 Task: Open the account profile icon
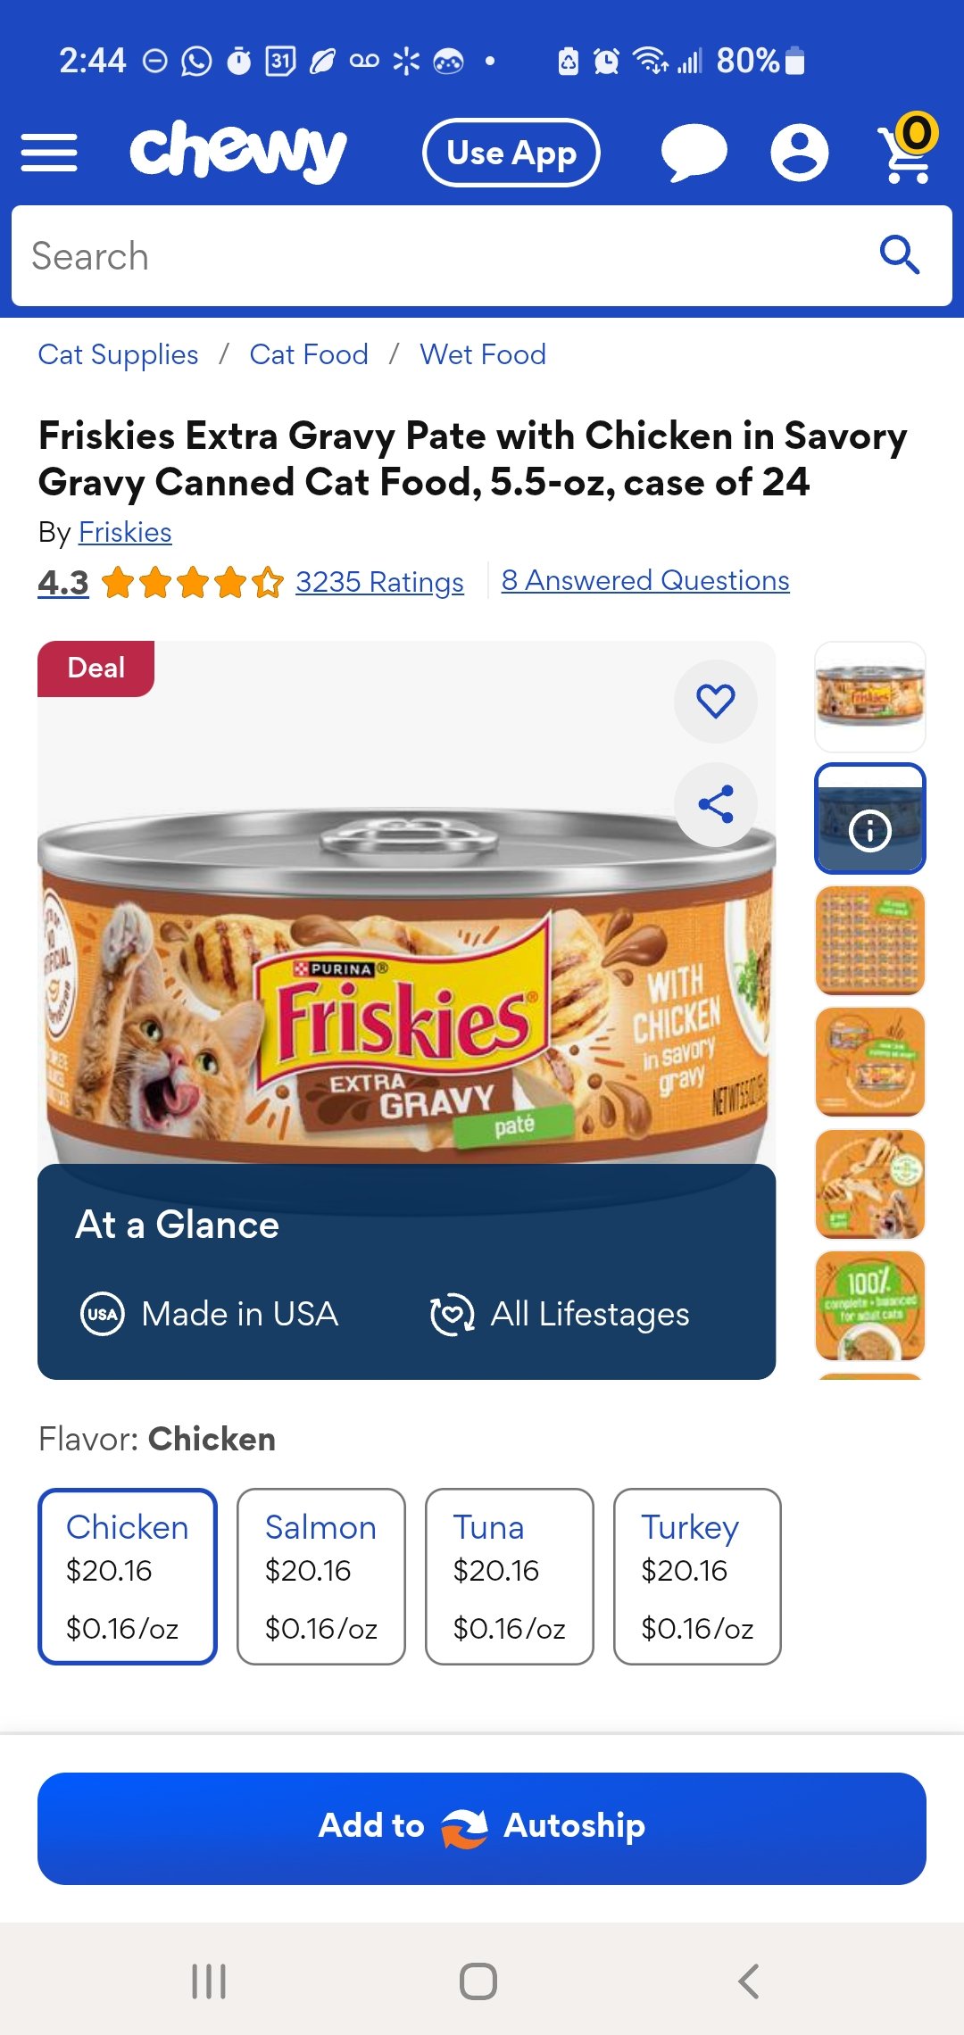tap(799, 153)
